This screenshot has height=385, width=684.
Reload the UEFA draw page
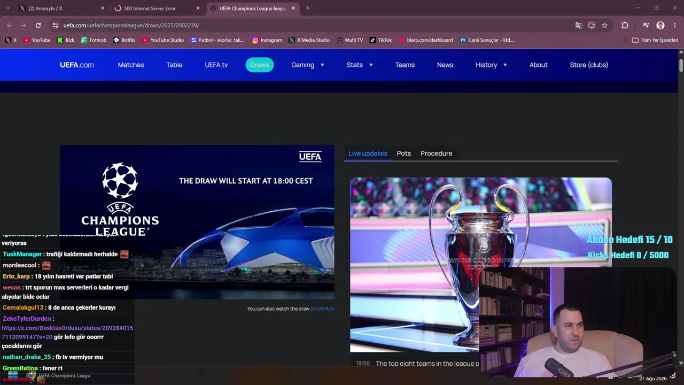coord(38,25)
